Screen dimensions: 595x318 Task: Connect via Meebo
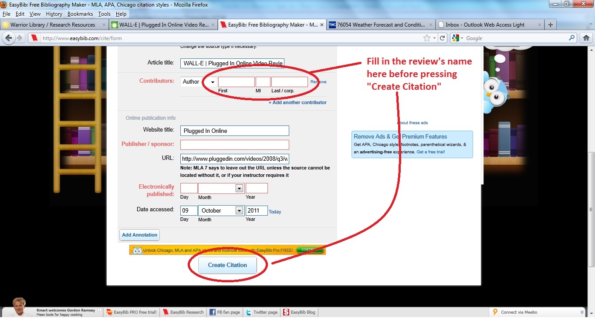[x=515, y=312]
